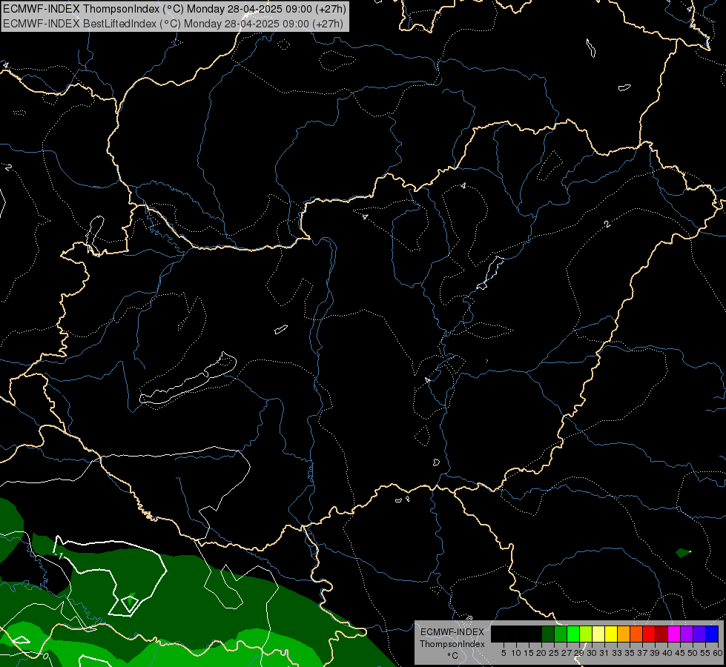Click the orange 33–35 legend swatch
The height and width of the screenshot is (667, 726).
pos(624,634)
